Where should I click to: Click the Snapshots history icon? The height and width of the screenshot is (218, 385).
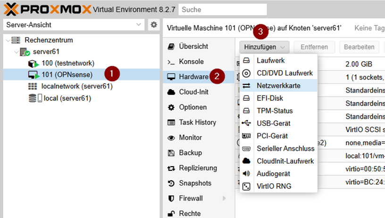[x=171, y=183]
